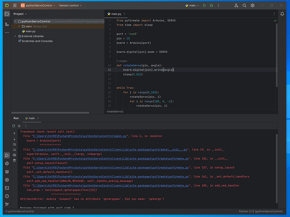This screenshot has width=290, height=217.
Task: Click the Run console vertical scrollbar
Action: pyautogui.click(x=277, y=168)
